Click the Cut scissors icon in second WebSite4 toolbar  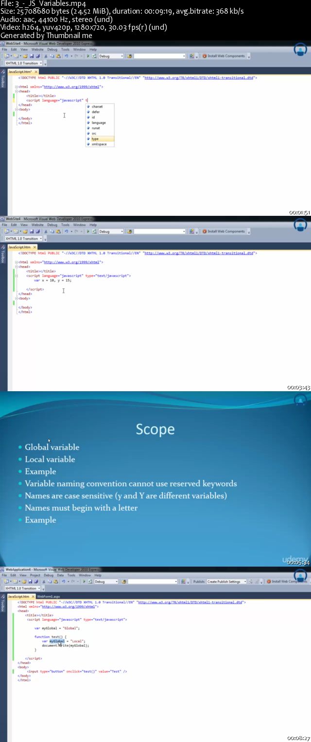pos(45,231)
